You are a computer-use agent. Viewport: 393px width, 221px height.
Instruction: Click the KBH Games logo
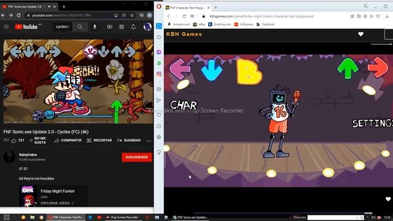184,34
